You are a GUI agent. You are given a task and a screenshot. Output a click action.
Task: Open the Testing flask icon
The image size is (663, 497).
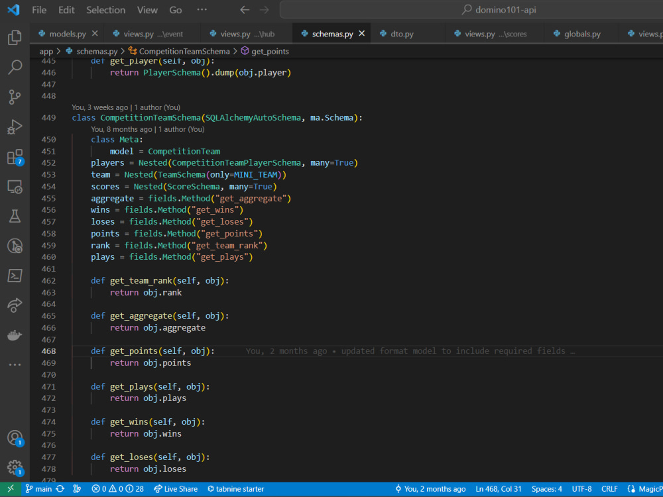[15, 216]
